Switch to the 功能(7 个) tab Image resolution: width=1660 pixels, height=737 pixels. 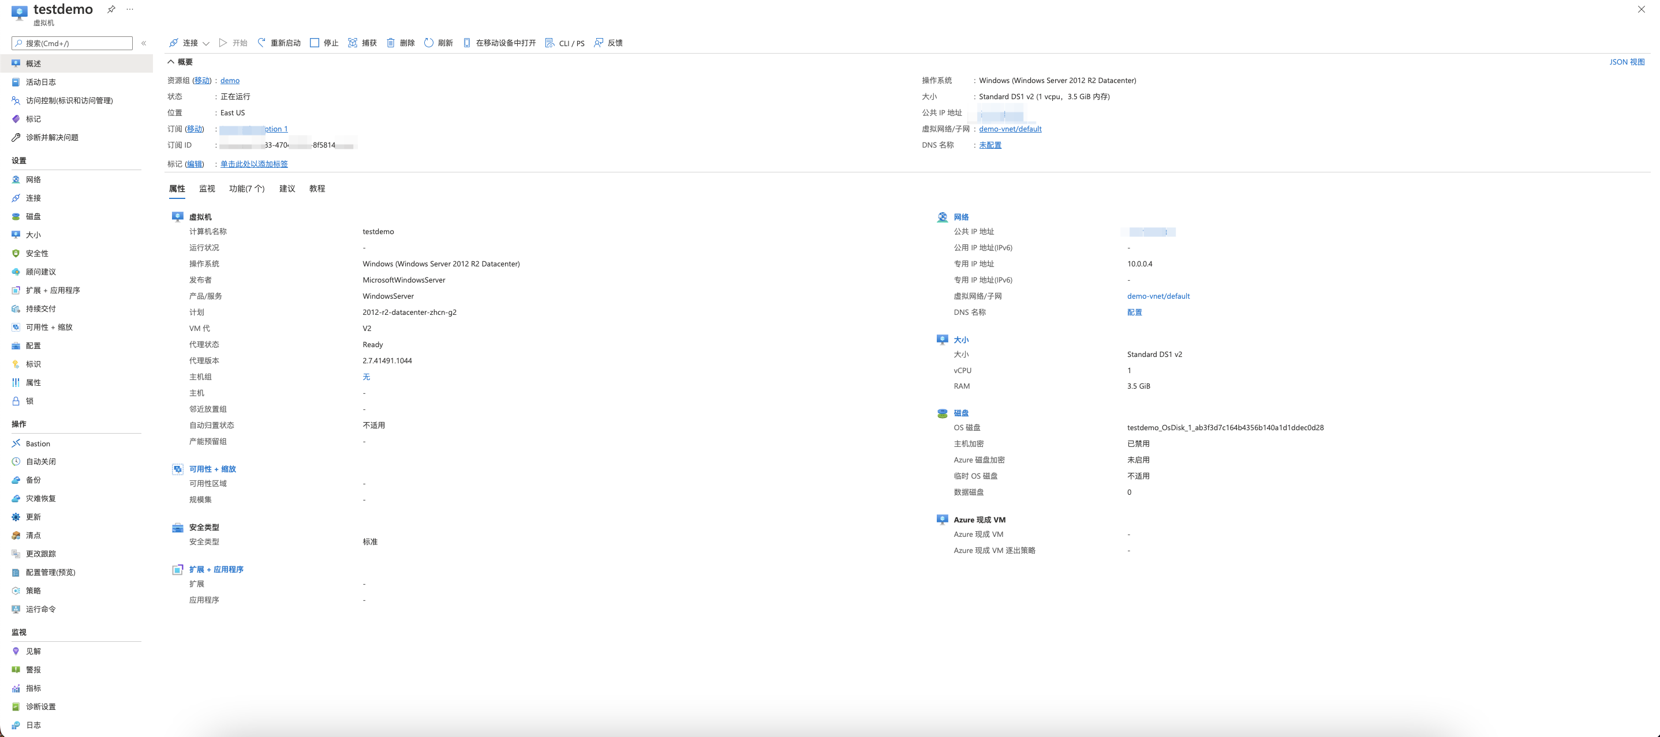247,189
